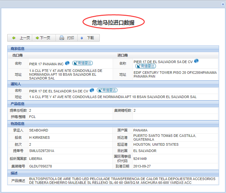Print the record using 打印
226x193 pixels.
67,38
